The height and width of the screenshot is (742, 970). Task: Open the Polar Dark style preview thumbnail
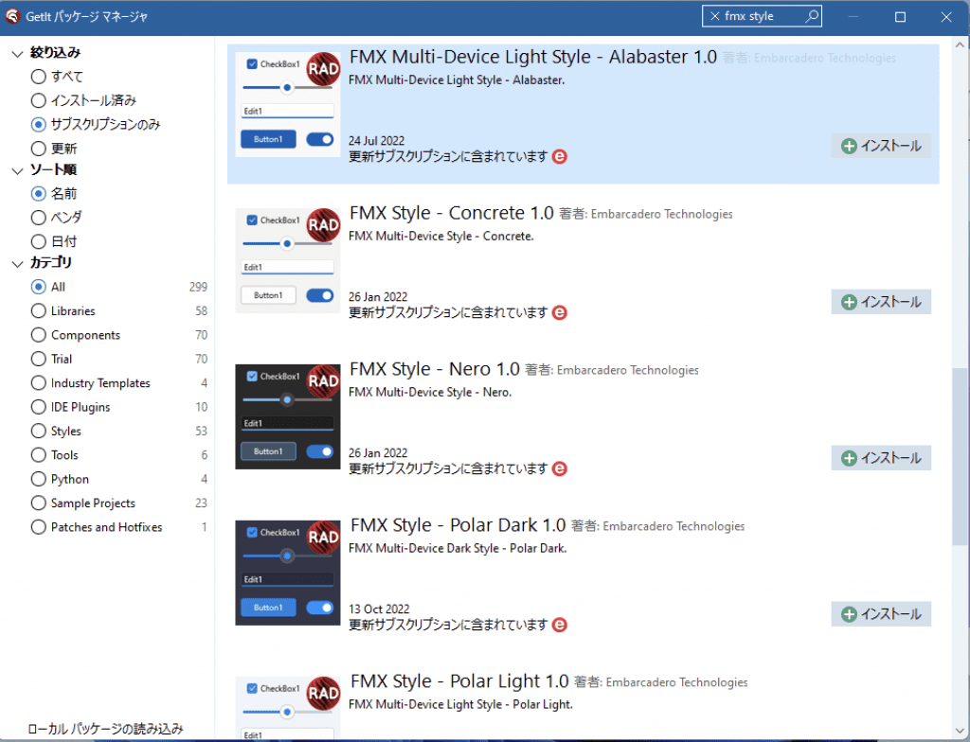[x=288, y=574]
